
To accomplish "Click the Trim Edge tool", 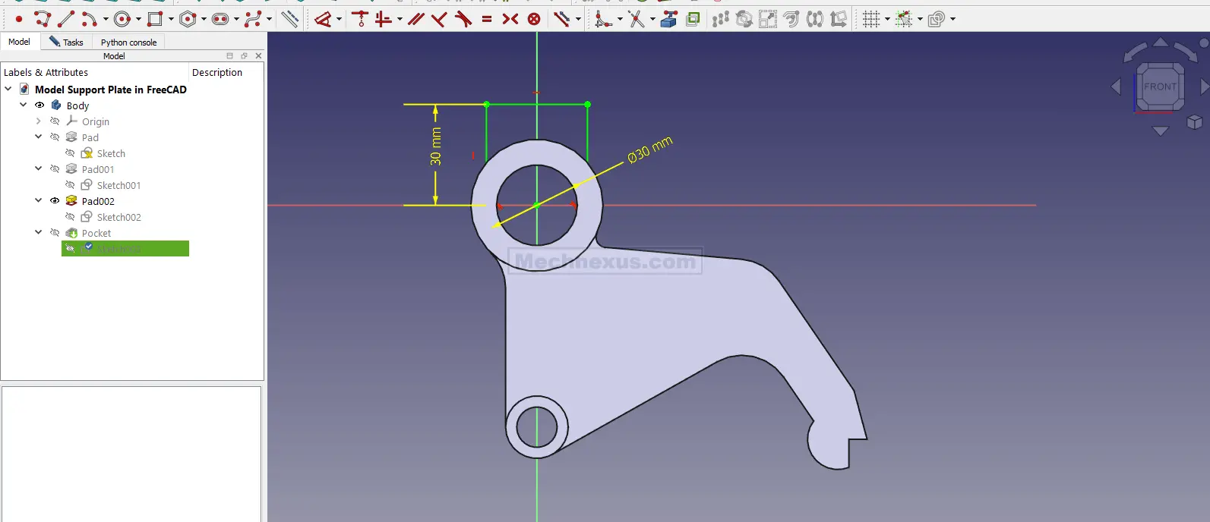I will (x=637, y=20).
